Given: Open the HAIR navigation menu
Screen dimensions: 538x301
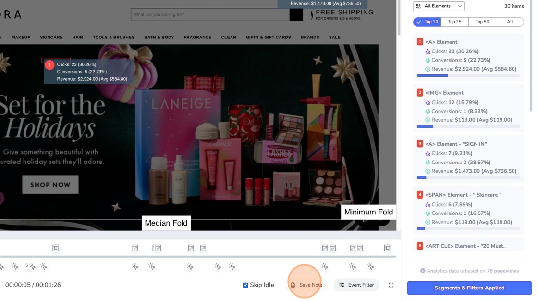Looking at the screenshot, I should pyautogui.click(x=77, y=37).
